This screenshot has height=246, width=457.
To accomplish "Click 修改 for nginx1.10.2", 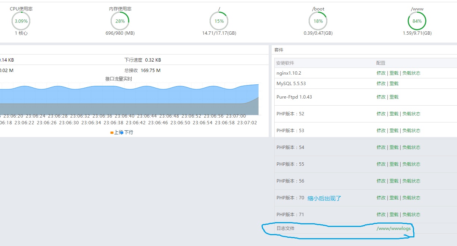I will coord(381,73).
